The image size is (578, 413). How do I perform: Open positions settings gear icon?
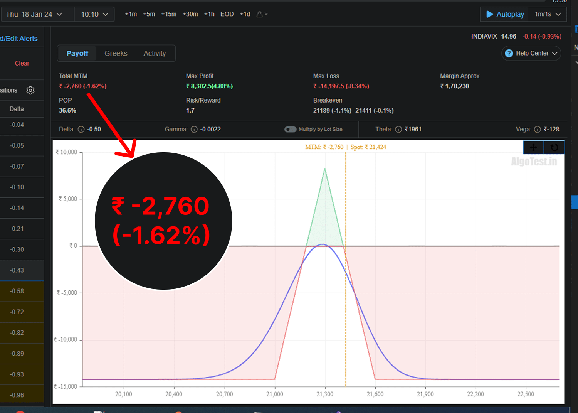(30, 90)
